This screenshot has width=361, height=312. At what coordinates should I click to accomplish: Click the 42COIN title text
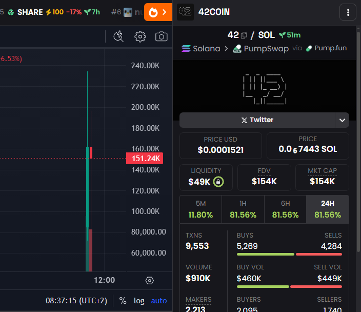tap(214, 12)
